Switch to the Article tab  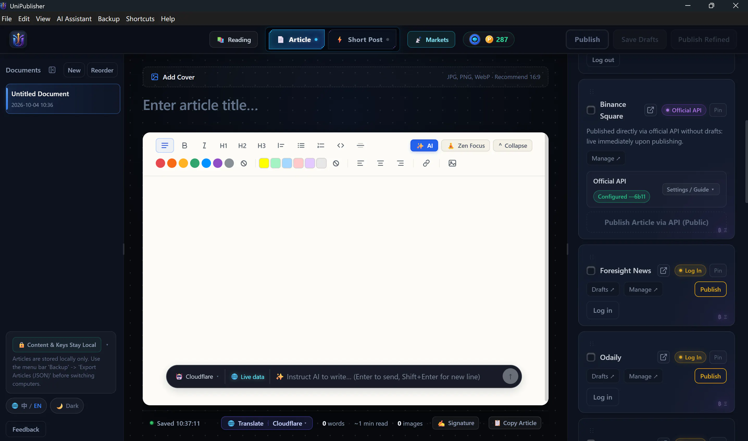297,40
